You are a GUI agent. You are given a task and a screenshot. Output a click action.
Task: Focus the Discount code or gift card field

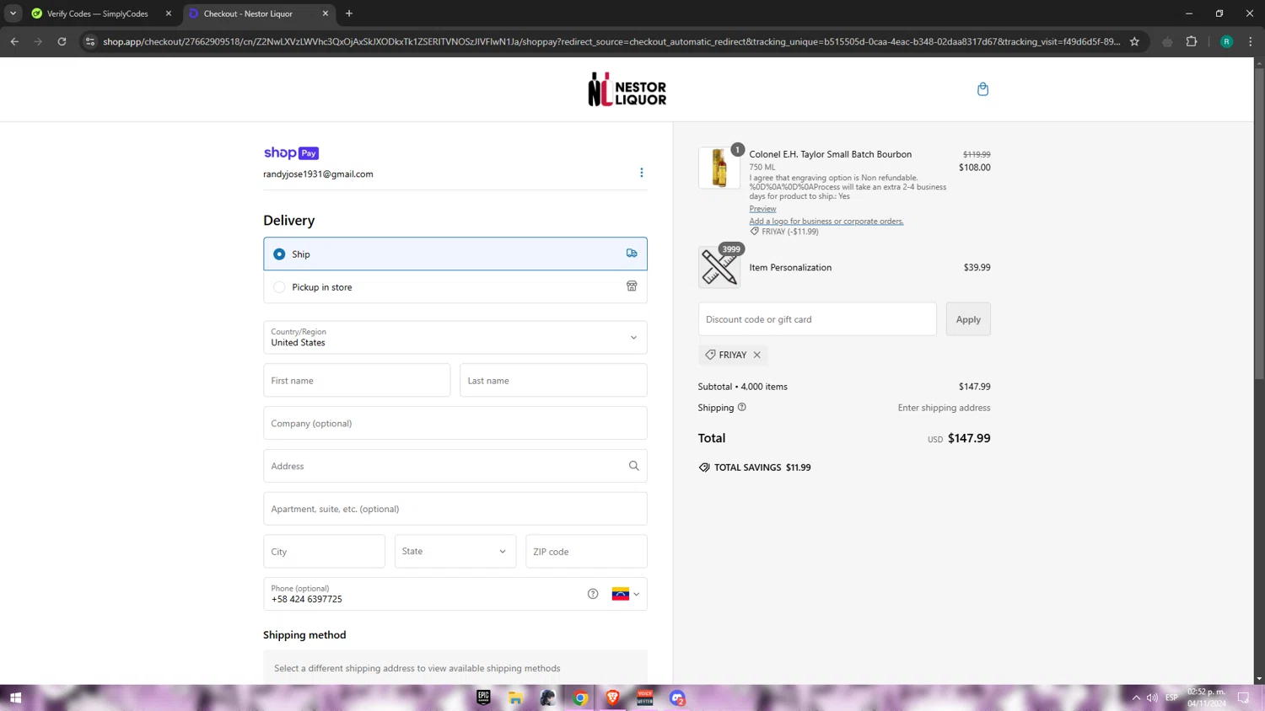click(817, 319)
